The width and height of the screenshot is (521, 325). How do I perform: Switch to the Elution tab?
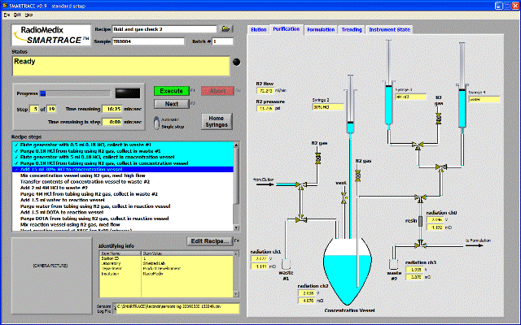click(x=257, y=29)
